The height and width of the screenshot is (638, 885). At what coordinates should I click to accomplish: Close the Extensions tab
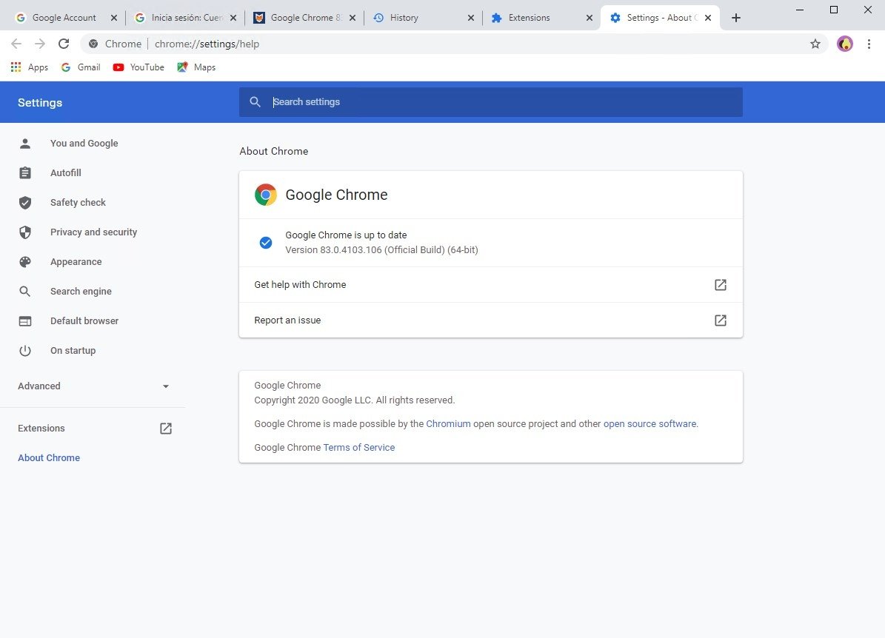[590, 18]
